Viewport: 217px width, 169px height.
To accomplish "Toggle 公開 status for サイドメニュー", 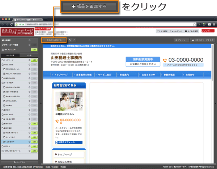I will 34,49.
